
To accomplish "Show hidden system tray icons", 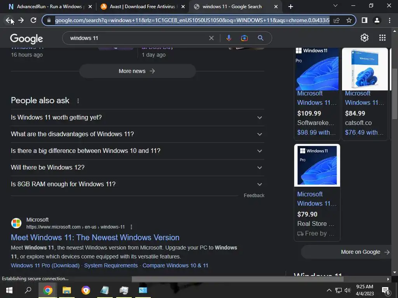I will 329,290.
